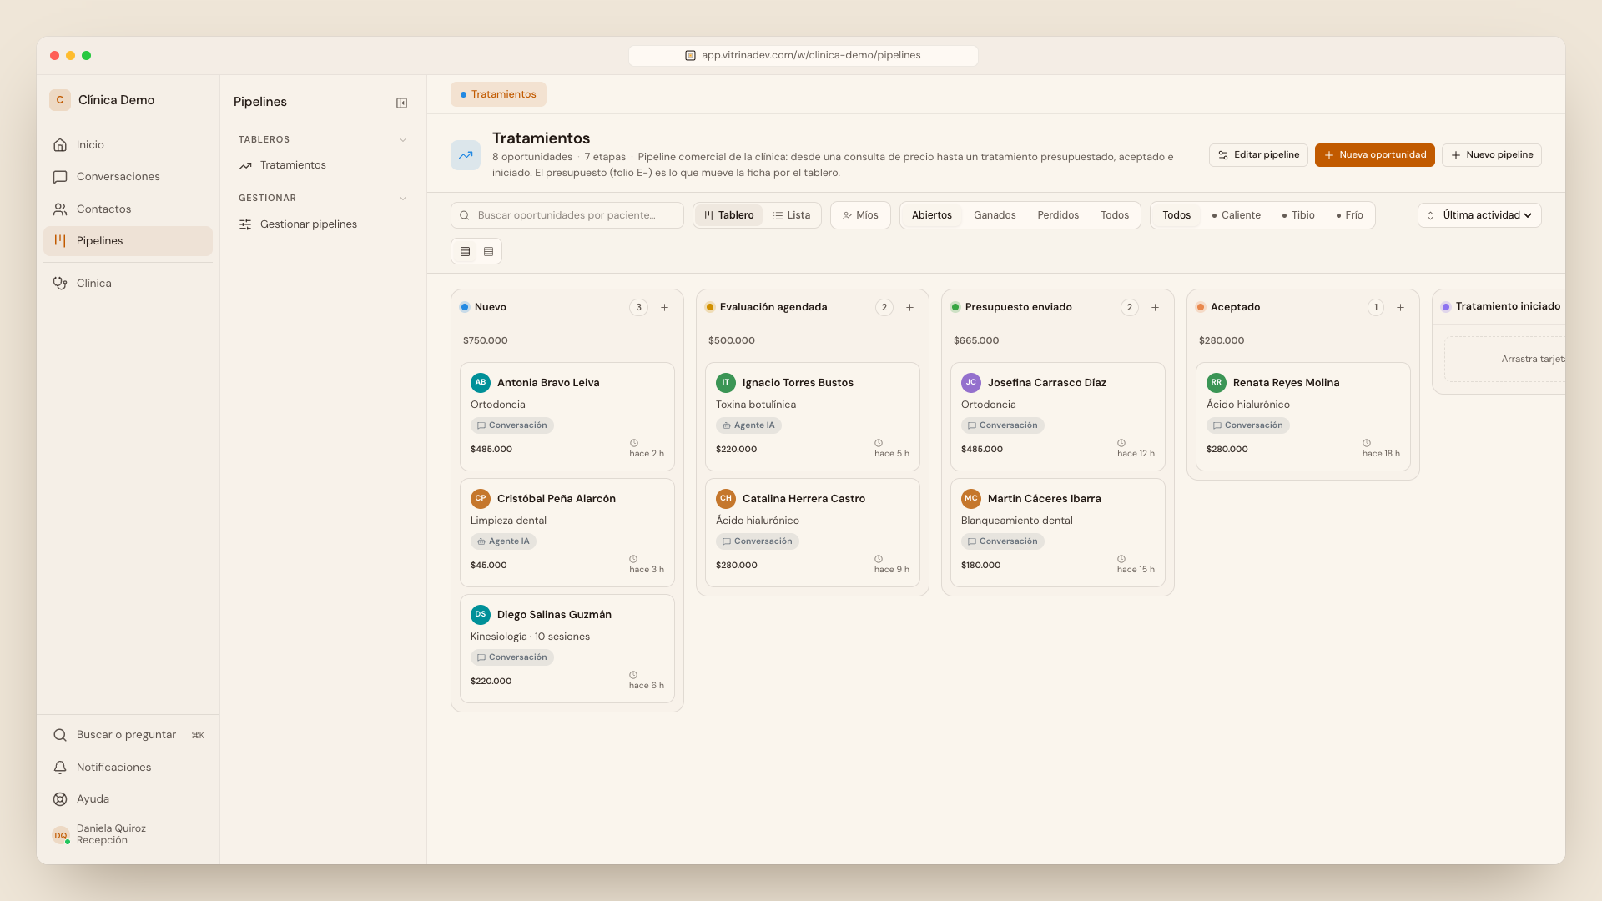Add opportunity to Nuevo column
This screenshot has width=1602, height=901.
(x=665, y=308)
